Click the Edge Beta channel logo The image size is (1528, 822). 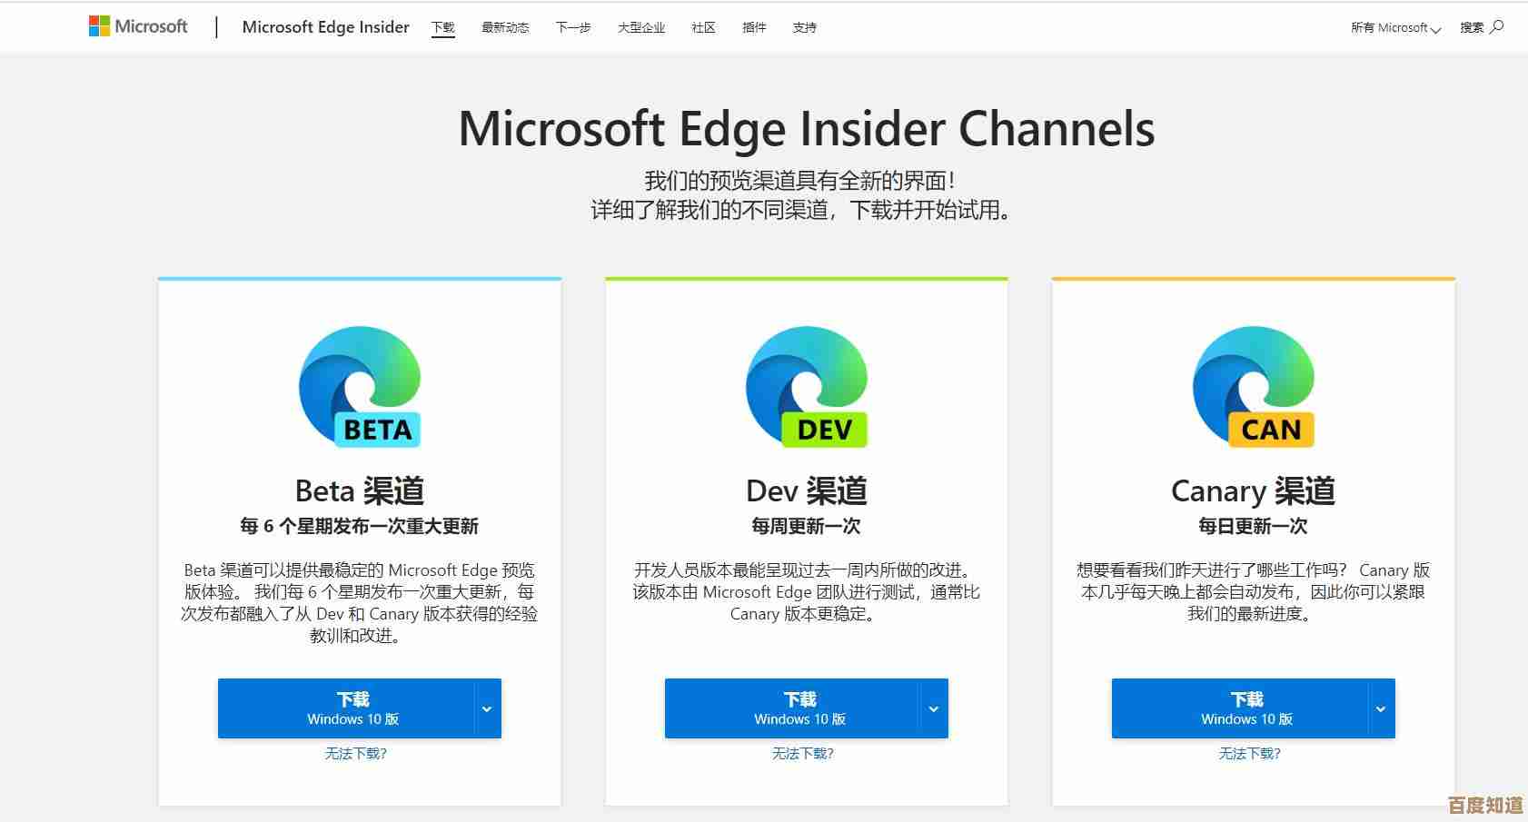point(360,387)
